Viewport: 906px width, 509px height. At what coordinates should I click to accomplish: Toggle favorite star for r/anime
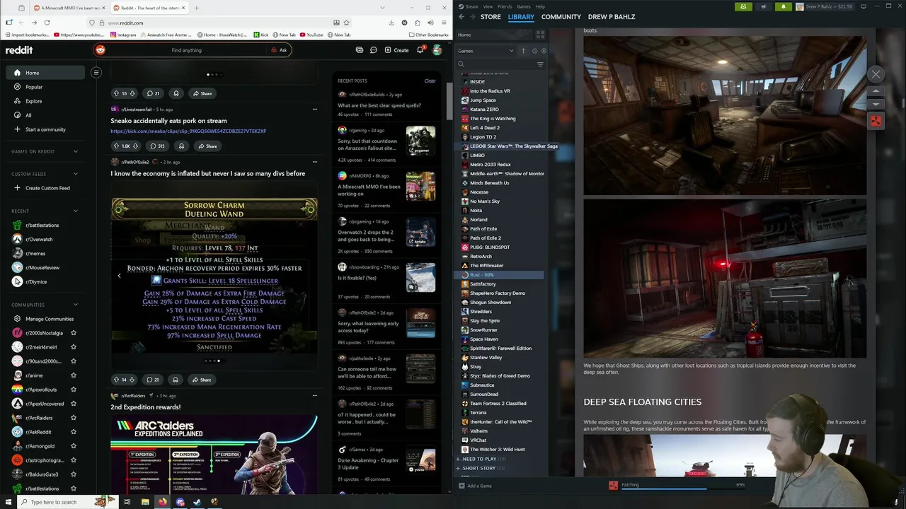click(x=74, y=375)
